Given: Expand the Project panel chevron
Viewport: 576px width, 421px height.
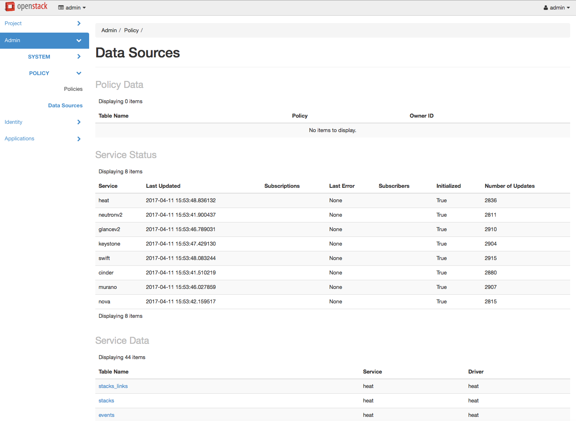Looking at the screenshot, I should coord(79,24).
